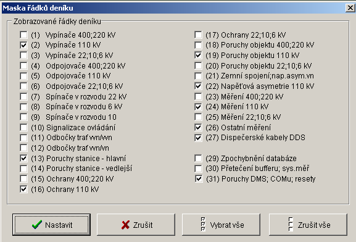Viewport: 356px width, 242px height.
Task: Confirm the mask with the Nastavit button
Action: [x=52, y=225]
